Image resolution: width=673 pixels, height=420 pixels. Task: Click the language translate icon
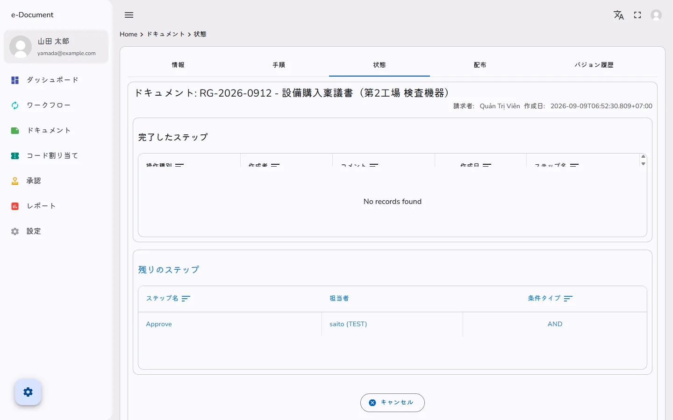[619, 15]
